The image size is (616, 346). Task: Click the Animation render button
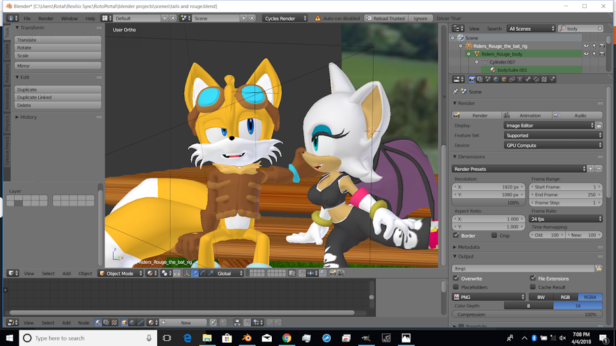527,116
